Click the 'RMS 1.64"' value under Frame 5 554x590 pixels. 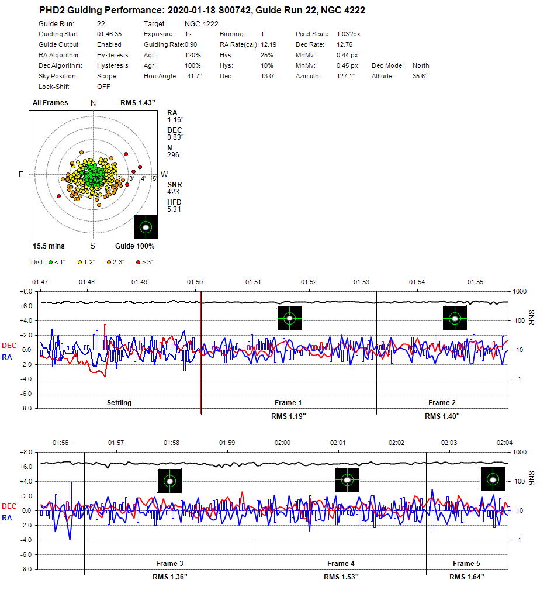(467, 577)
